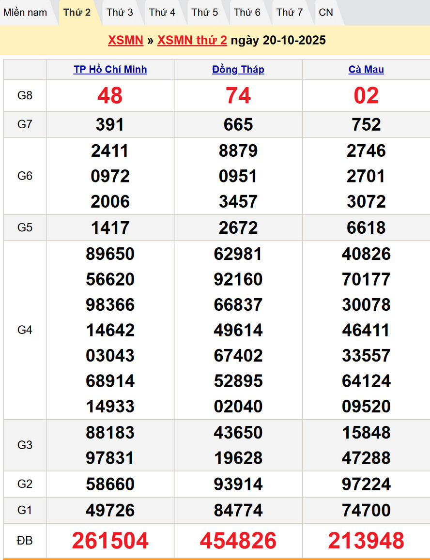The image size is (430, 560).
Task: Click Cà Mau special prize 213948
Action: tap(366, 541)
